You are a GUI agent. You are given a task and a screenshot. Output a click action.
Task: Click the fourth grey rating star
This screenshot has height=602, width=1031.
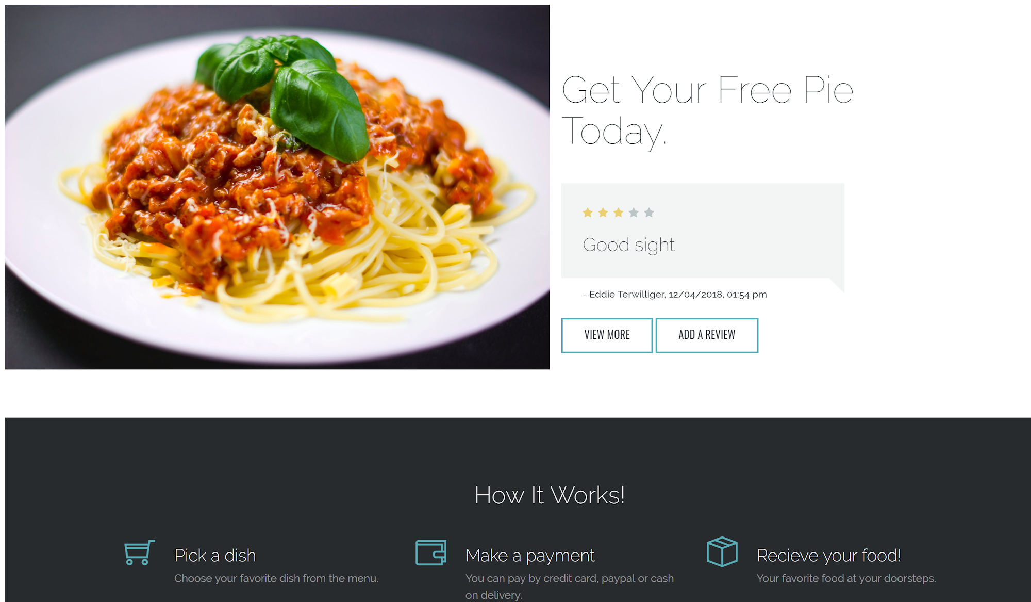pyautogui.click(x=634, y=213)
